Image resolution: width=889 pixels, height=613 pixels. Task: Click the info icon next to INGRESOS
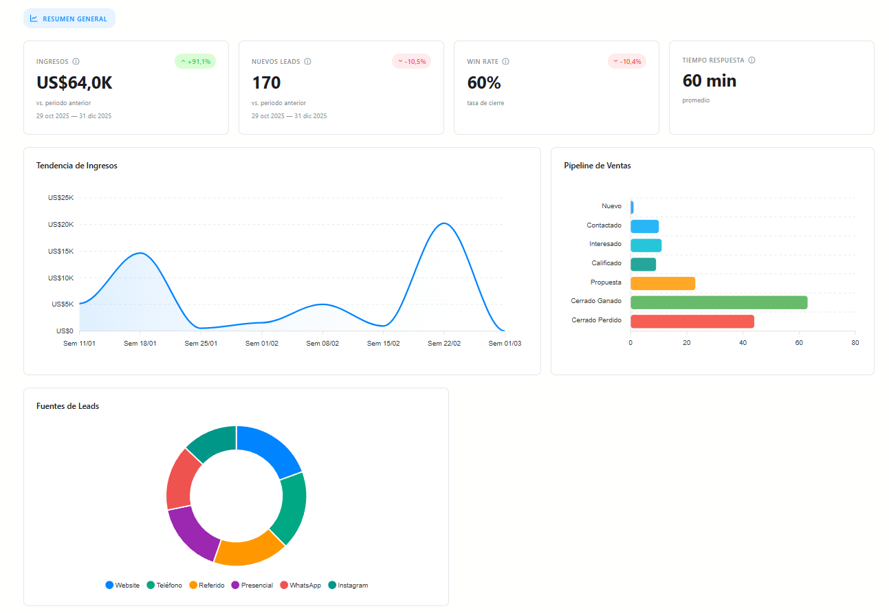(76, 61)
